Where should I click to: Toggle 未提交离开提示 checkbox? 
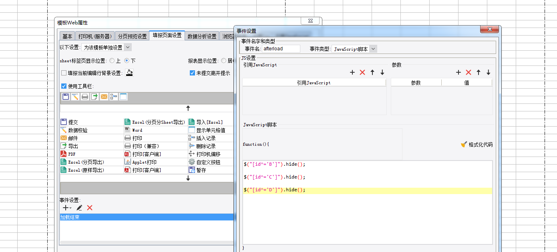click(x=192, y=73)
